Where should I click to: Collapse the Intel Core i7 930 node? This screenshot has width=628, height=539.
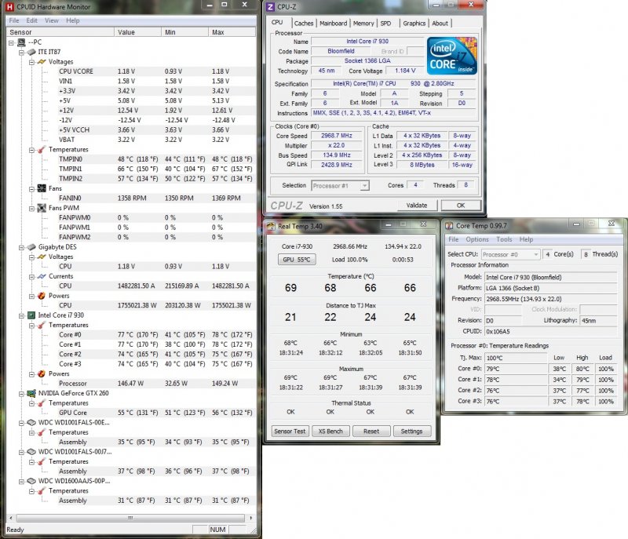[x=22, y=315]
